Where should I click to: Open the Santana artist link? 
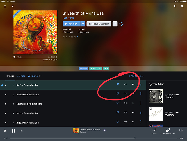[68, 18]
